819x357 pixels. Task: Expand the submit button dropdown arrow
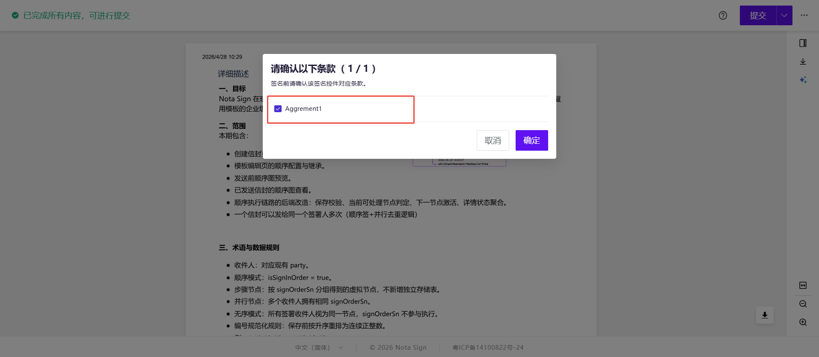click(784, 15)
